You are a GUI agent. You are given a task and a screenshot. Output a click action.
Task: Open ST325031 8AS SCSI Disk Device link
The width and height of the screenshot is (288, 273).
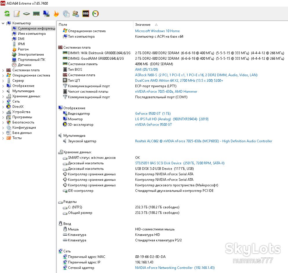coord(180,163)
